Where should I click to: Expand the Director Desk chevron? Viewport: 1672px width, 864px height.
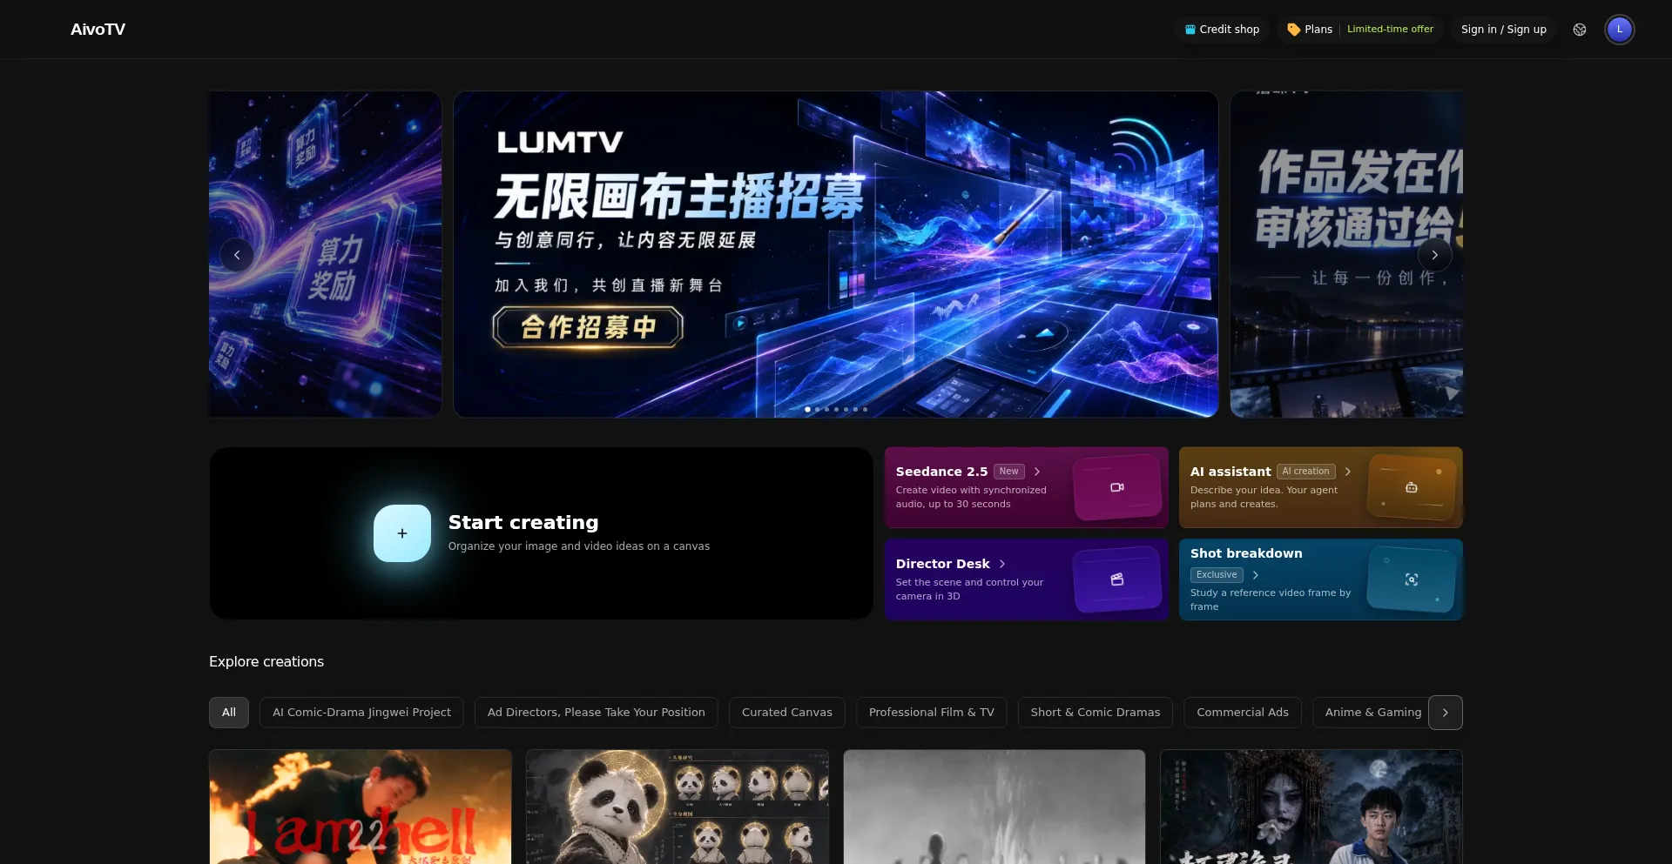(1002, 564)
